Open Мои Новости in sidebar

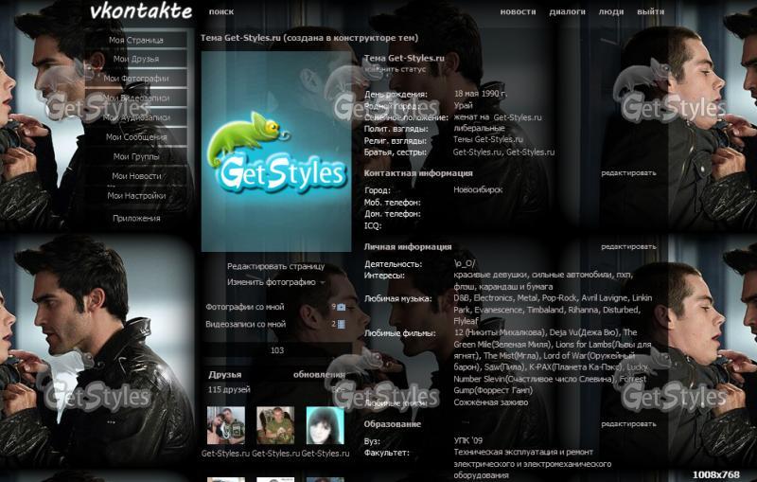click(x=136, y=176)
